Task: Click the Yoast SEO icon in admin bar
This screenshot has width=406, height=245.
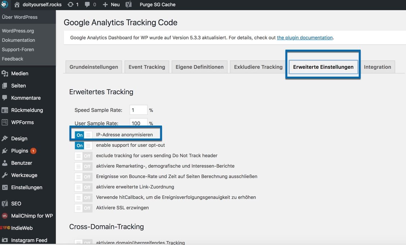Action: (128, 5)
